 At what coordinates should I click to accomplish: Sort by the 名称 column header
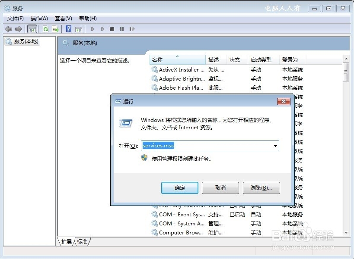[x=178, y=59]
